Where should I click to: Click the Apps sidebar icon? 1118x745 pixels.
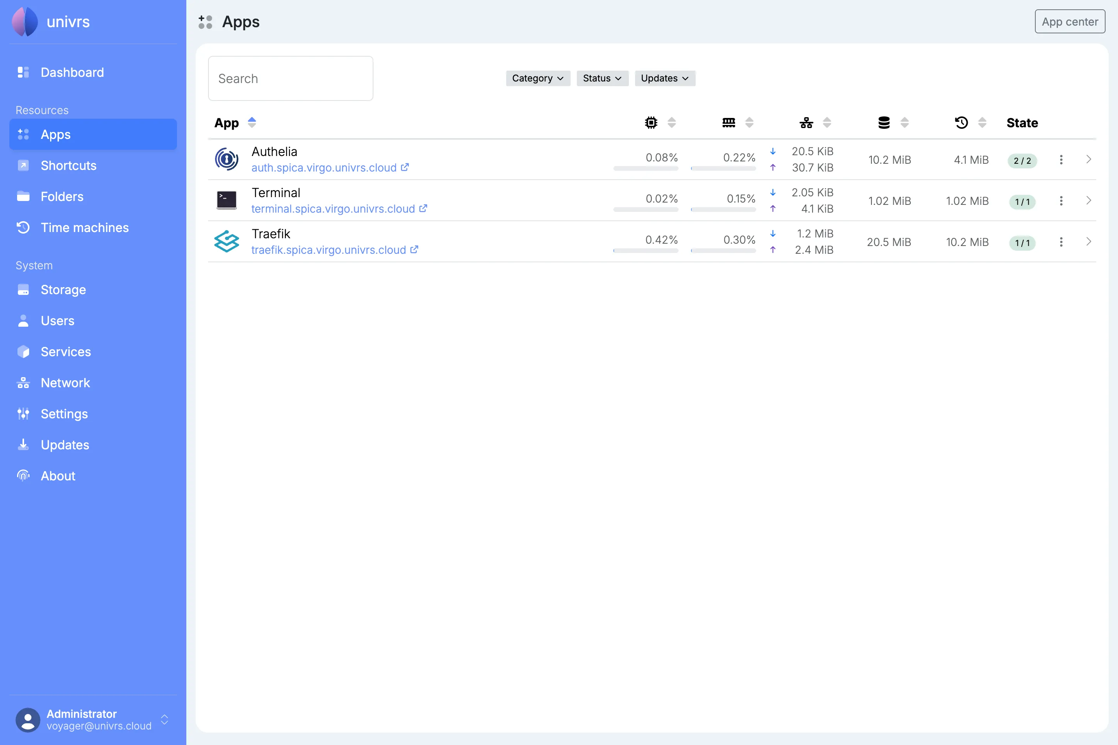pos(23,135)
